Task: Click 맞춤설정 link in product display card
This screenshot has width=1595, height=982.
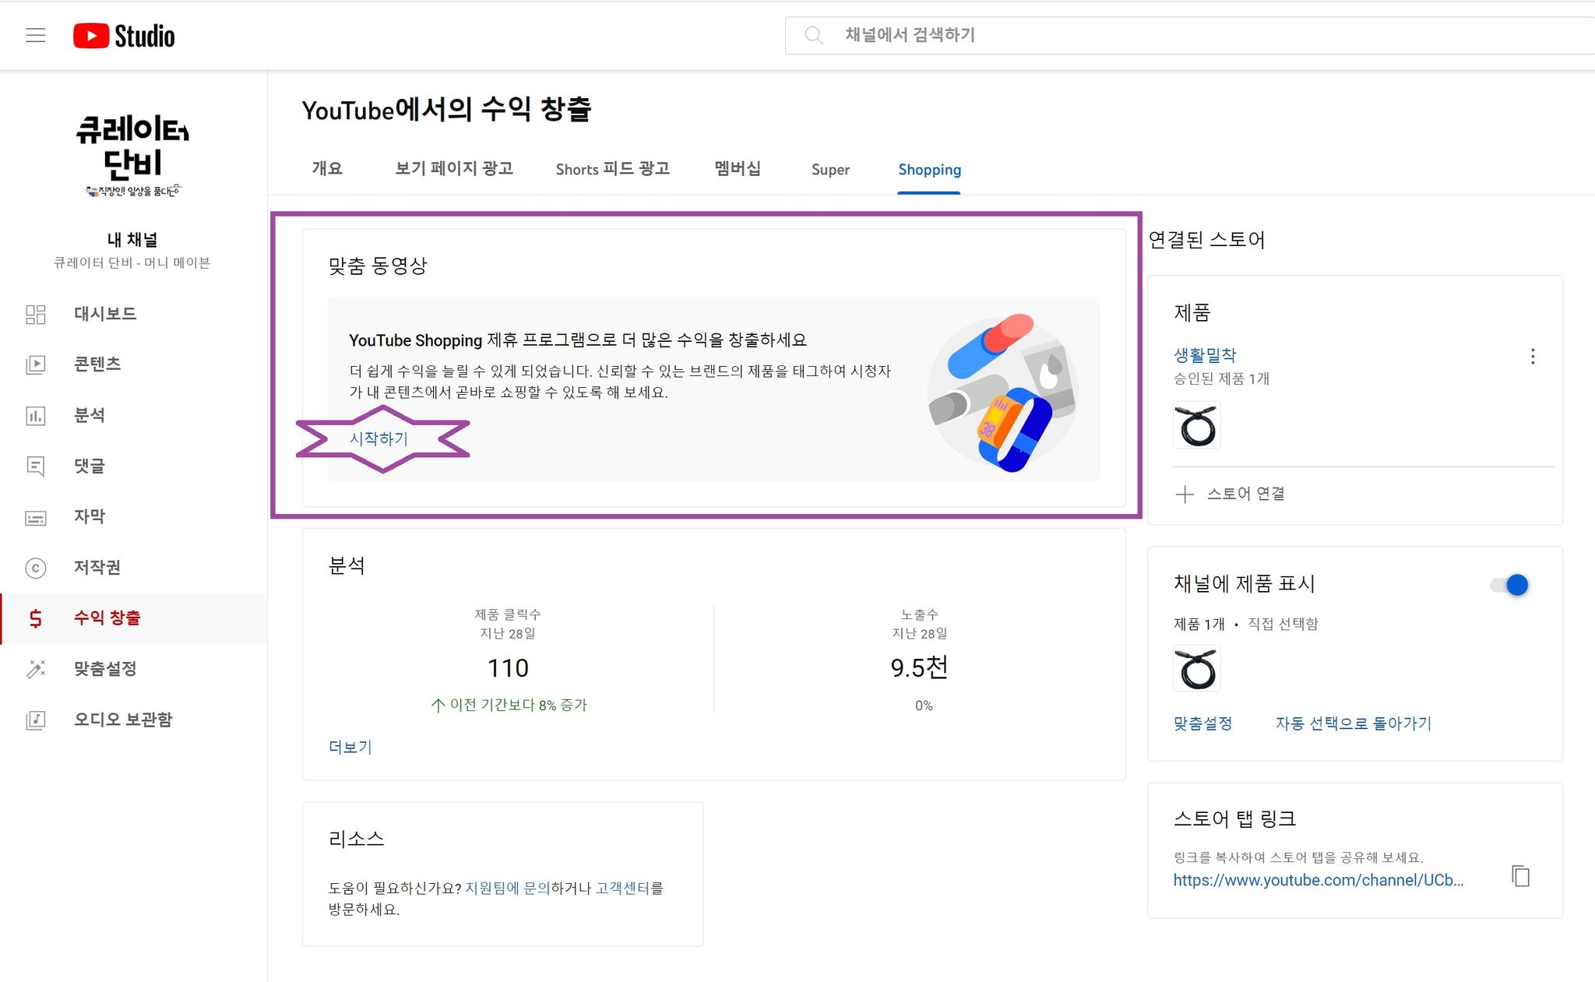Action: click(1202, 723)
